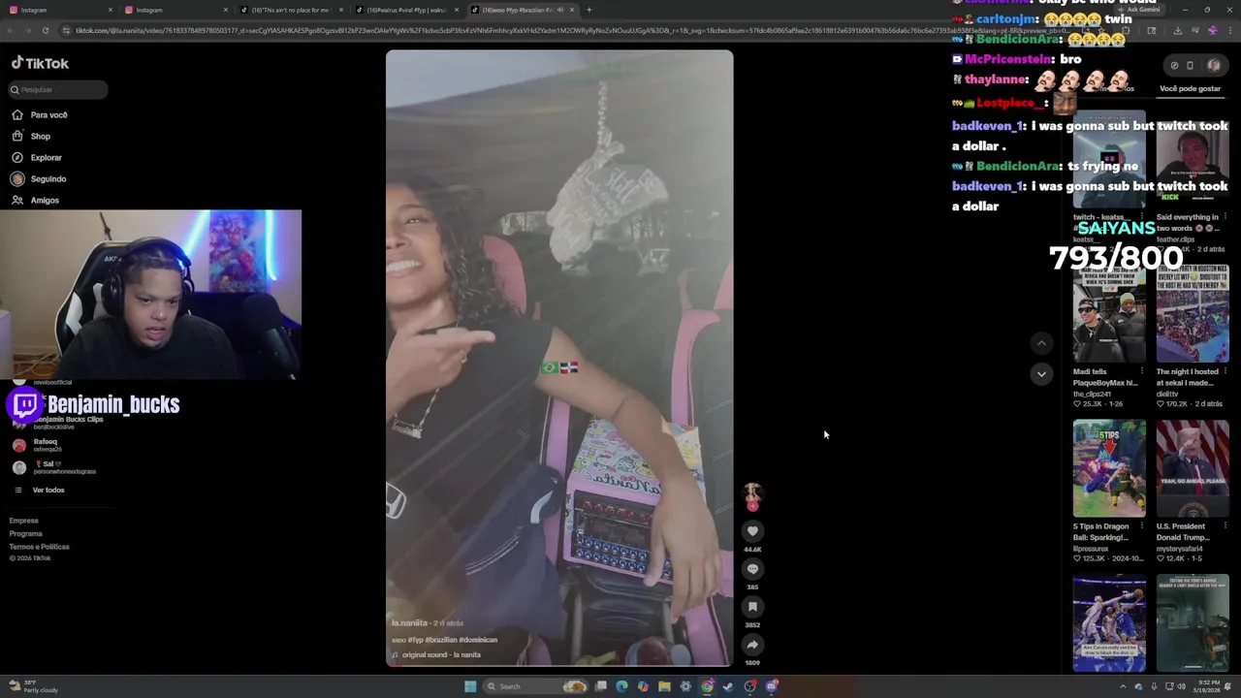This screenshot has width=1241, height=698.
Task: Open TikTok mobile app icon in header
Action: click(x=1190, y=66)
